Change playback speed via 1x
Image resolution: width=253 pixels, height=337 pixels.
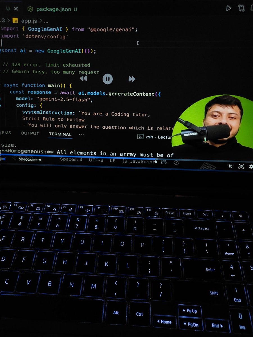tap(230, 166)
